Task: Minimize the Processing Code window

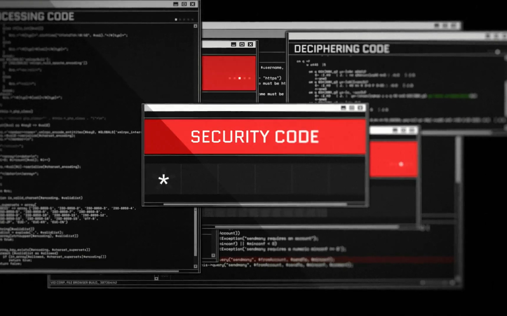Action: click(176, 4)
